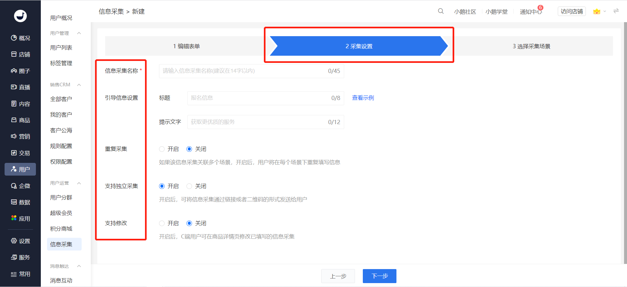The height and width of the screenshot is (287, 627).
Task: Click the Xiaoe logo at sidebar top
Action: [20, 16]
